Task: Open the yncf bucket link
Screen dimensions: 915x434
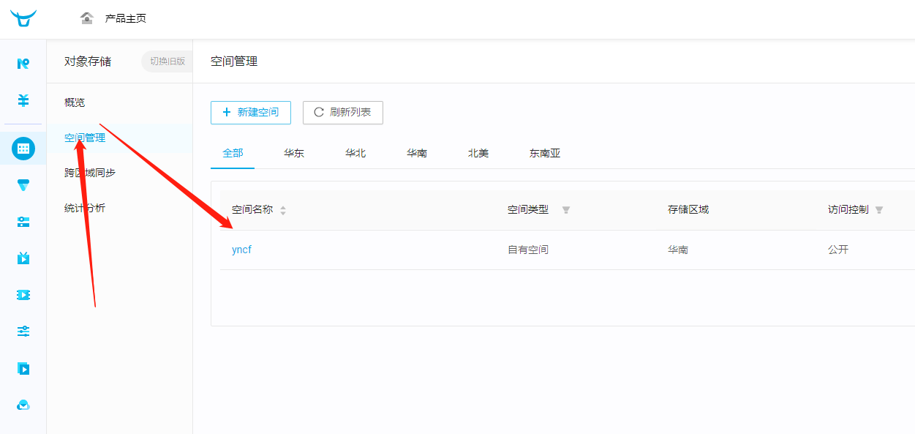Action: [241, 250]
